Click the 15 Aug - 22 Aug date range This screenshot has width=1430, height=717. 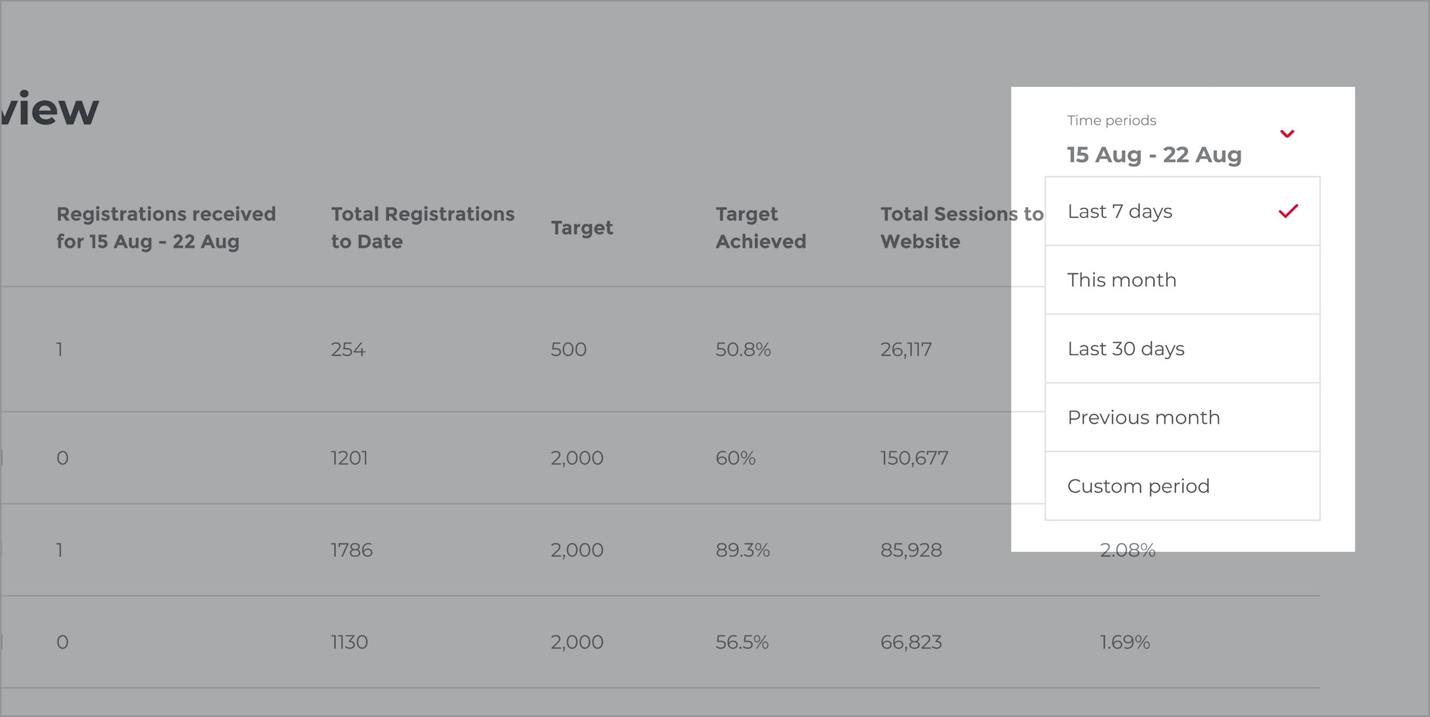1154,155
